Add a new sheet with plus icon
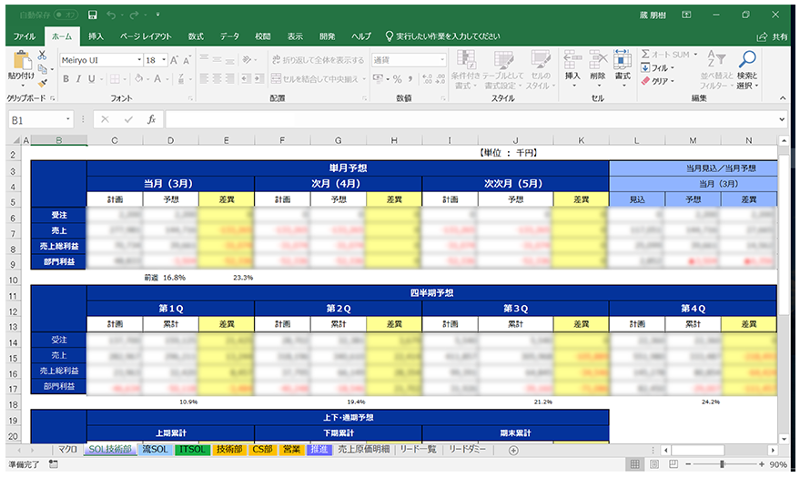The width and height of the screenshot is (800, 478). 513,450
